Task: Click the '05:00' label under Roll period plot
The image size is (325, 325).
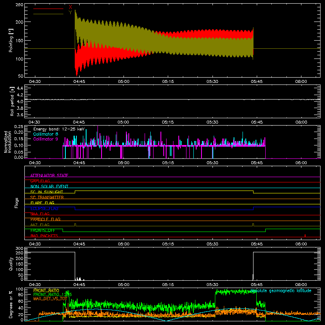Action: coord(123,122)
